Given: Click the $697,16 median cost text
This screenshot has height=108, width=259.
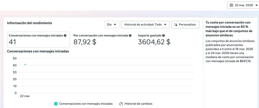Looking at the screenshot, I should coord(245,61).
